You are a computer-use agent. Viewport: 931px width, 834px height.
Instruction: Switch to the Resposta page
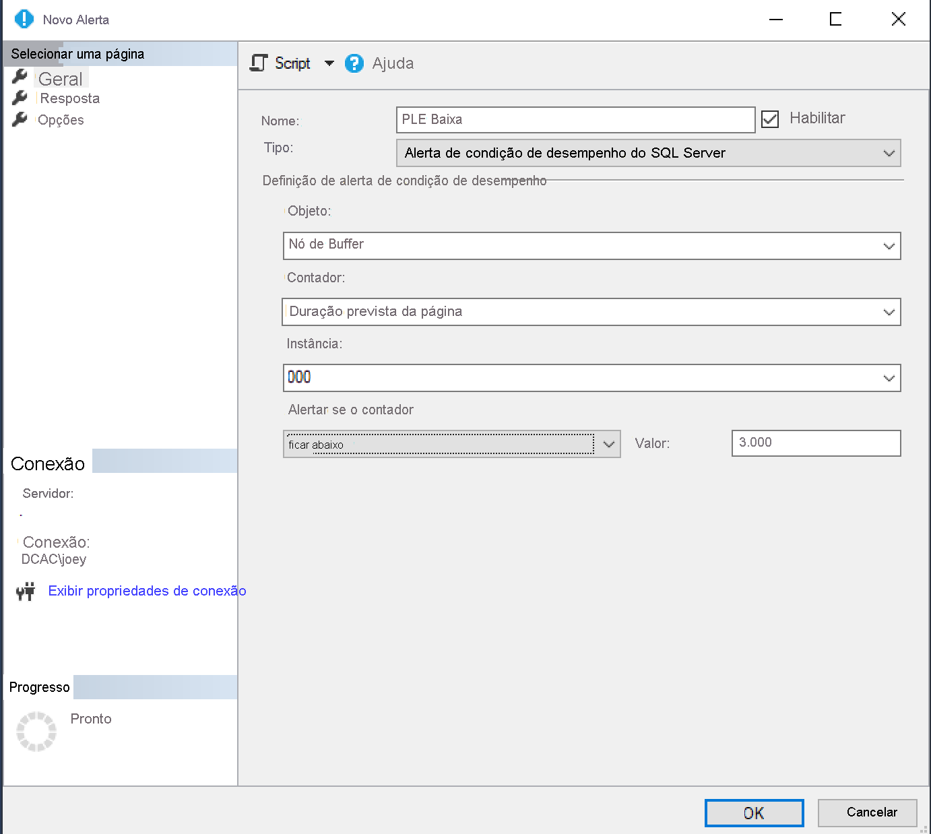[70, 98]
